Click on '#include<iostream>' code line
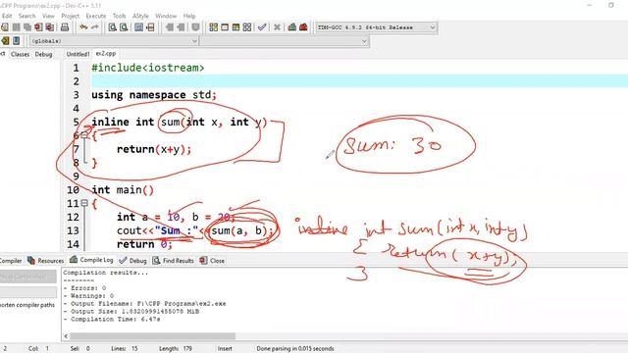628x353 pixels. [x=148, y=68]
